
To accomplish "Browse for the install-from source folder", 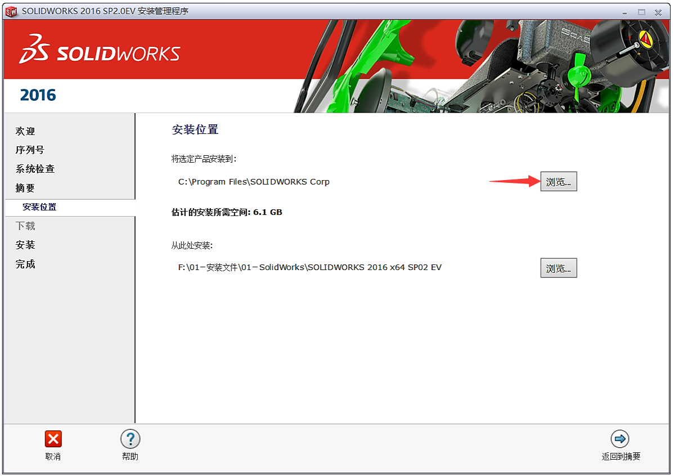I will 558,268.
